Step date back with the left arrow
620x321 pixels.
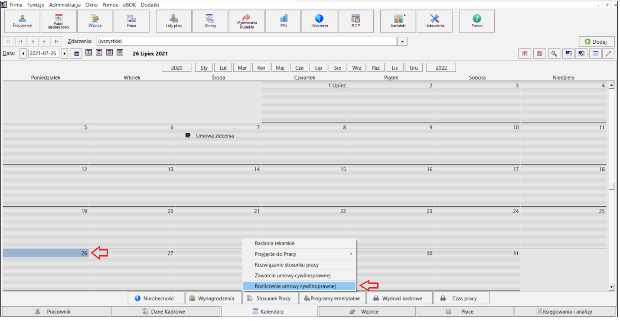click(x=23, y=54)
